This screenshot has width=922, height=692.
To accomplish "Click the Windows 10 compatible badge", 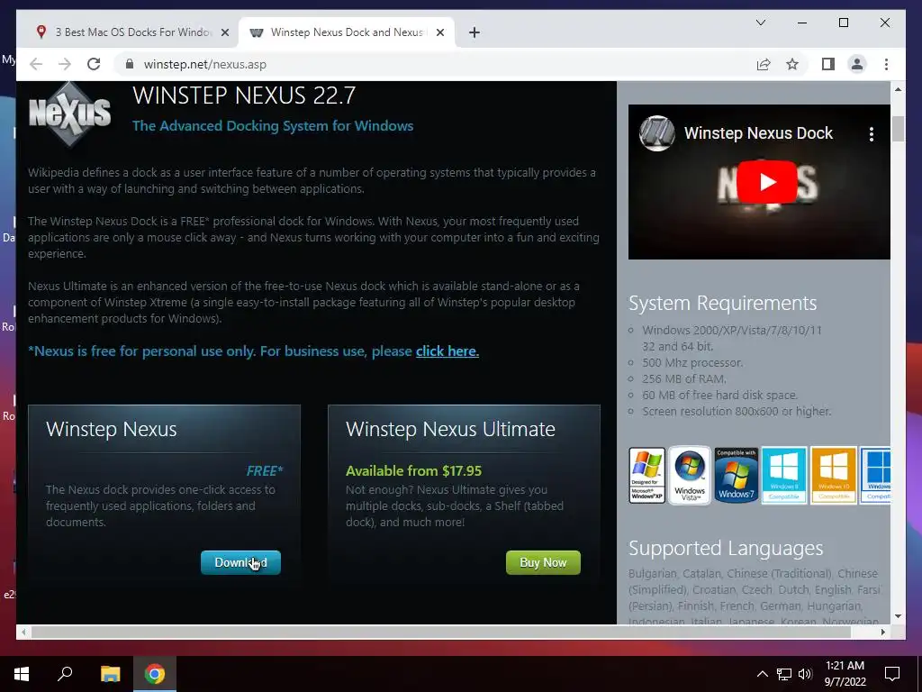I will point(833,475).
